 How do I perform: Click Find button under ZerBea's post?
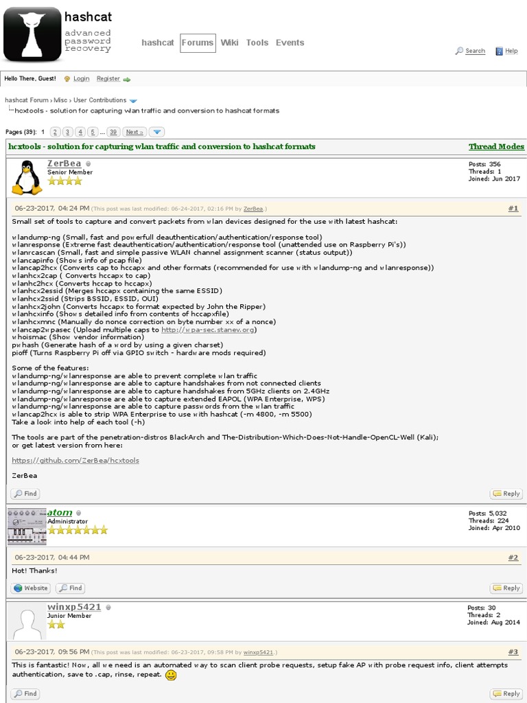point(25,494)
